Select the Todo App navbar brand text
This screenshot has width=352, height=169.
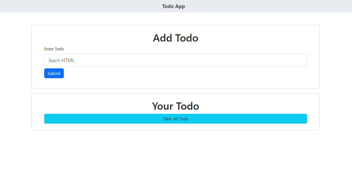(x=174, y=6)
